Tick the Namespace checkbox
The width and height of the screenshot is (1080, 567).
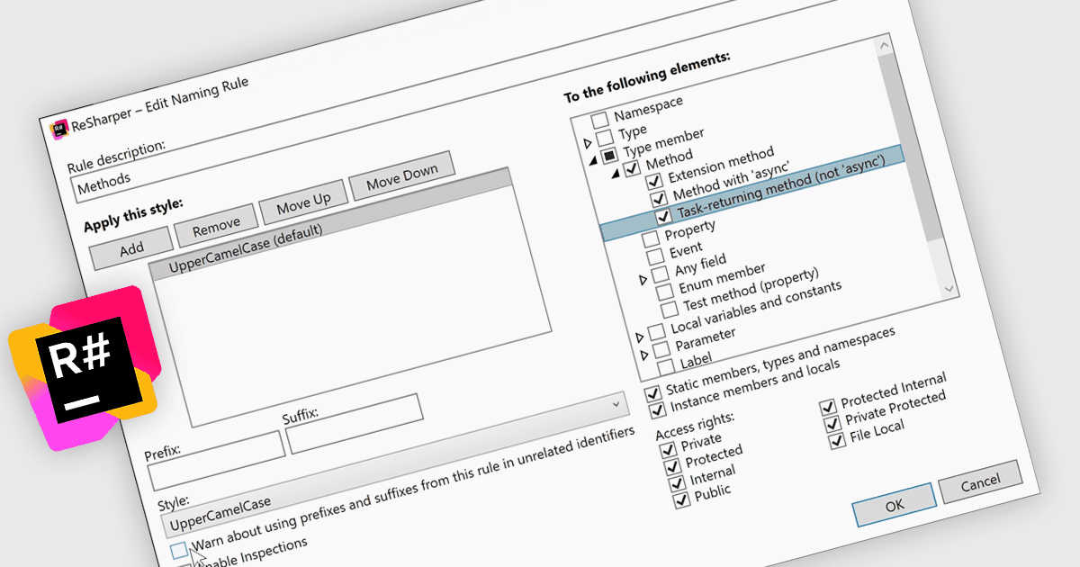(x=600, y=121)
